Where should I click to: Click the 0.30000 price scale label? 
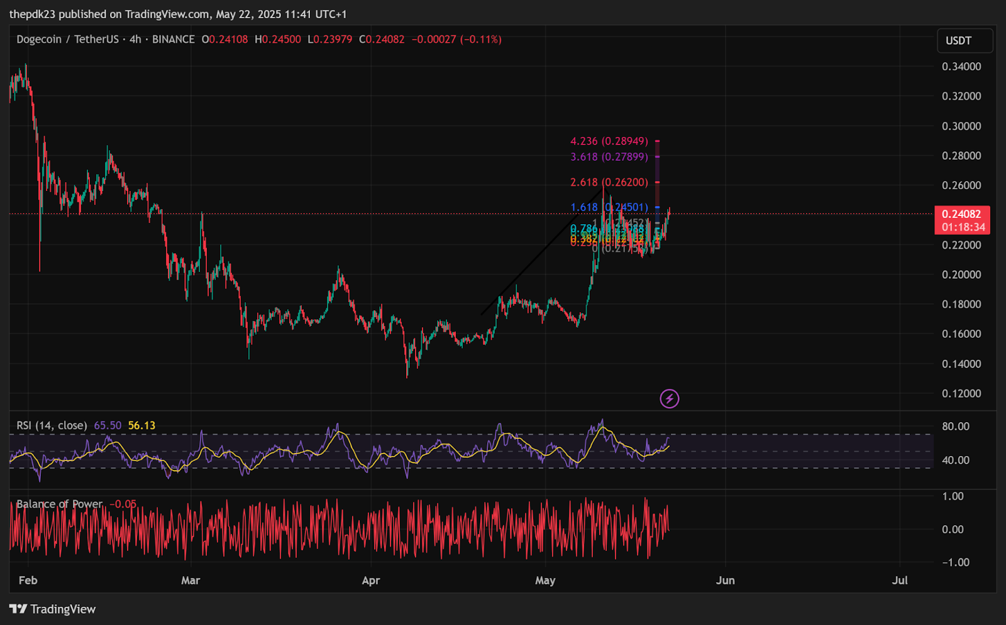point(961,126)
